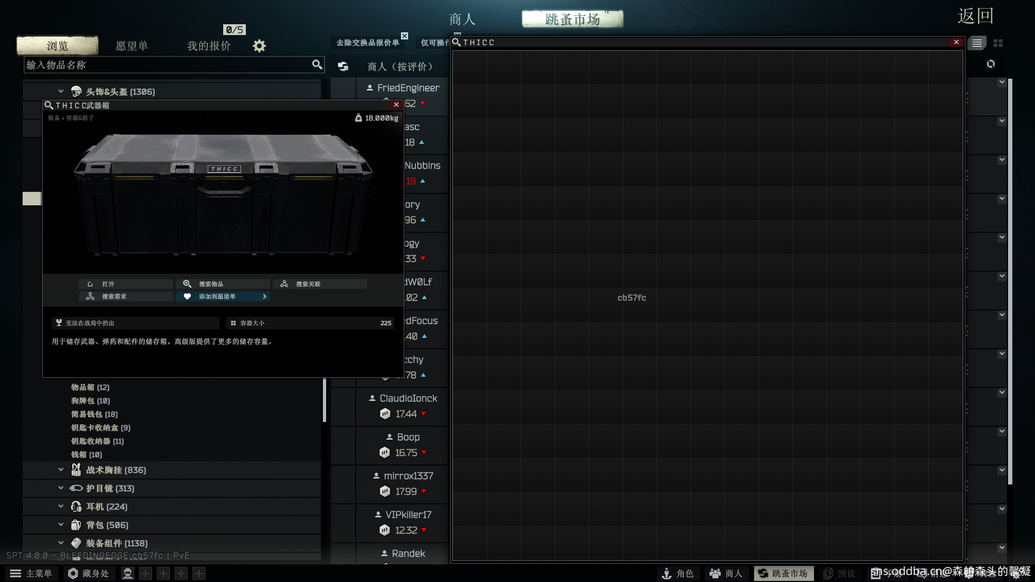Click the character face icon in bottom bar
Screen dimensions: 1035x582
coord(128,573)
